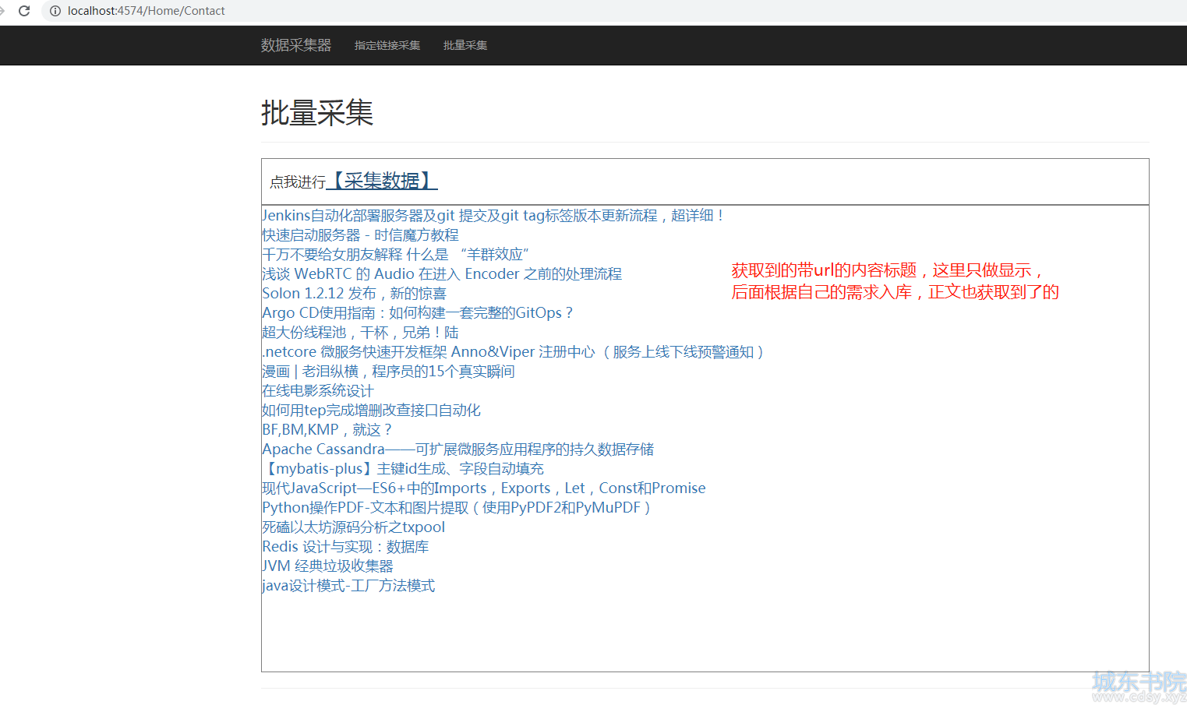Open article Jenkins自动化部署服务器及git 提交
1187x705 pixels.
[494, 216]
